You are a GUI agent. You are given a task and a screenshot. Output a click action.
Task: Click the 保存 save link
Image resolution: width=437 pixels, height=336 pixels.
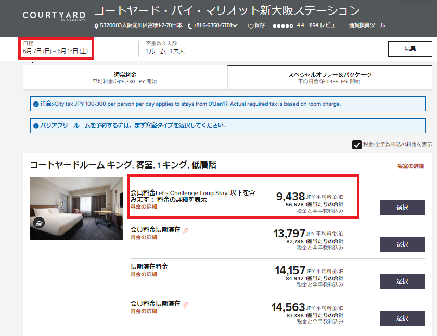tap(260, 25)
